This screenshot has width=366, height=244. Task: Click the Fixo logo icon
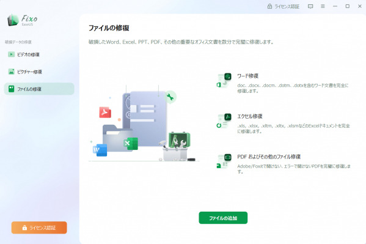(x=13, y=20)
